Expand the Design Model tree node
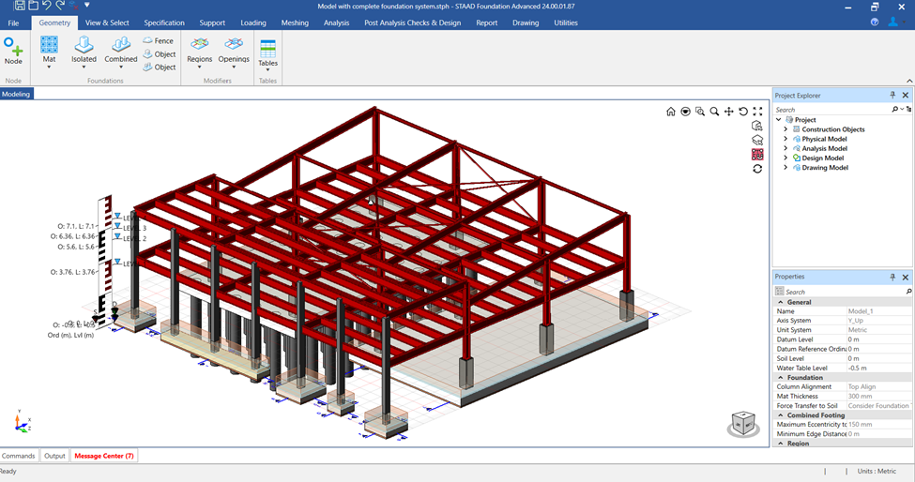The width and height of the screenshot is (915, 482). point(785,158)
